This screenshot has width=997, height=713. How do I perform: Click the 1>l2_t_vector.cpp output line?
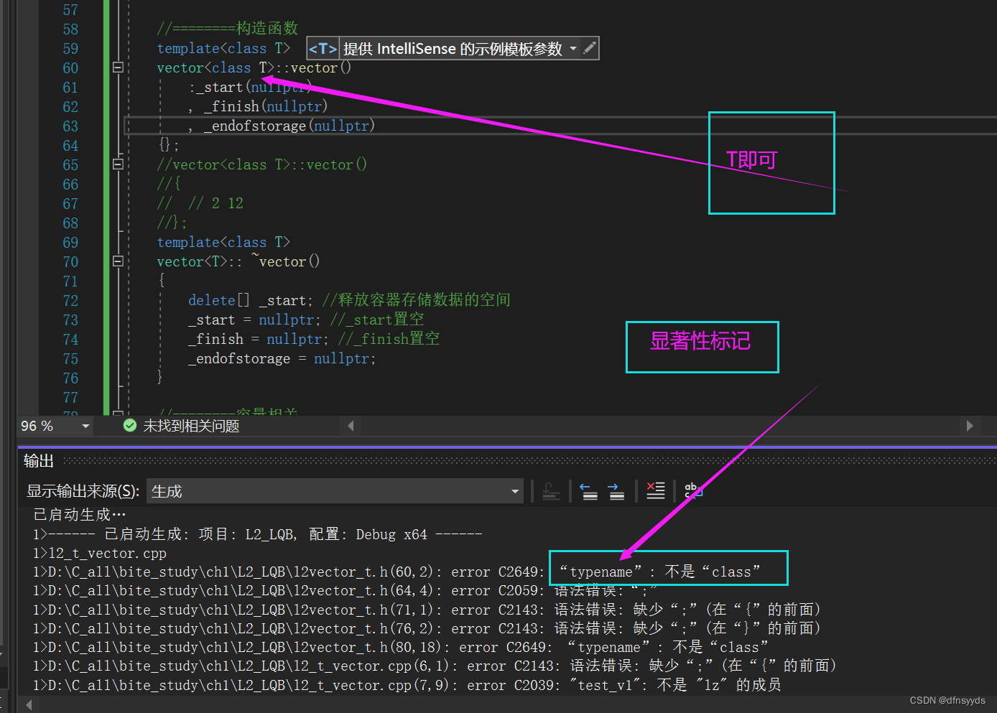(100, 554)
